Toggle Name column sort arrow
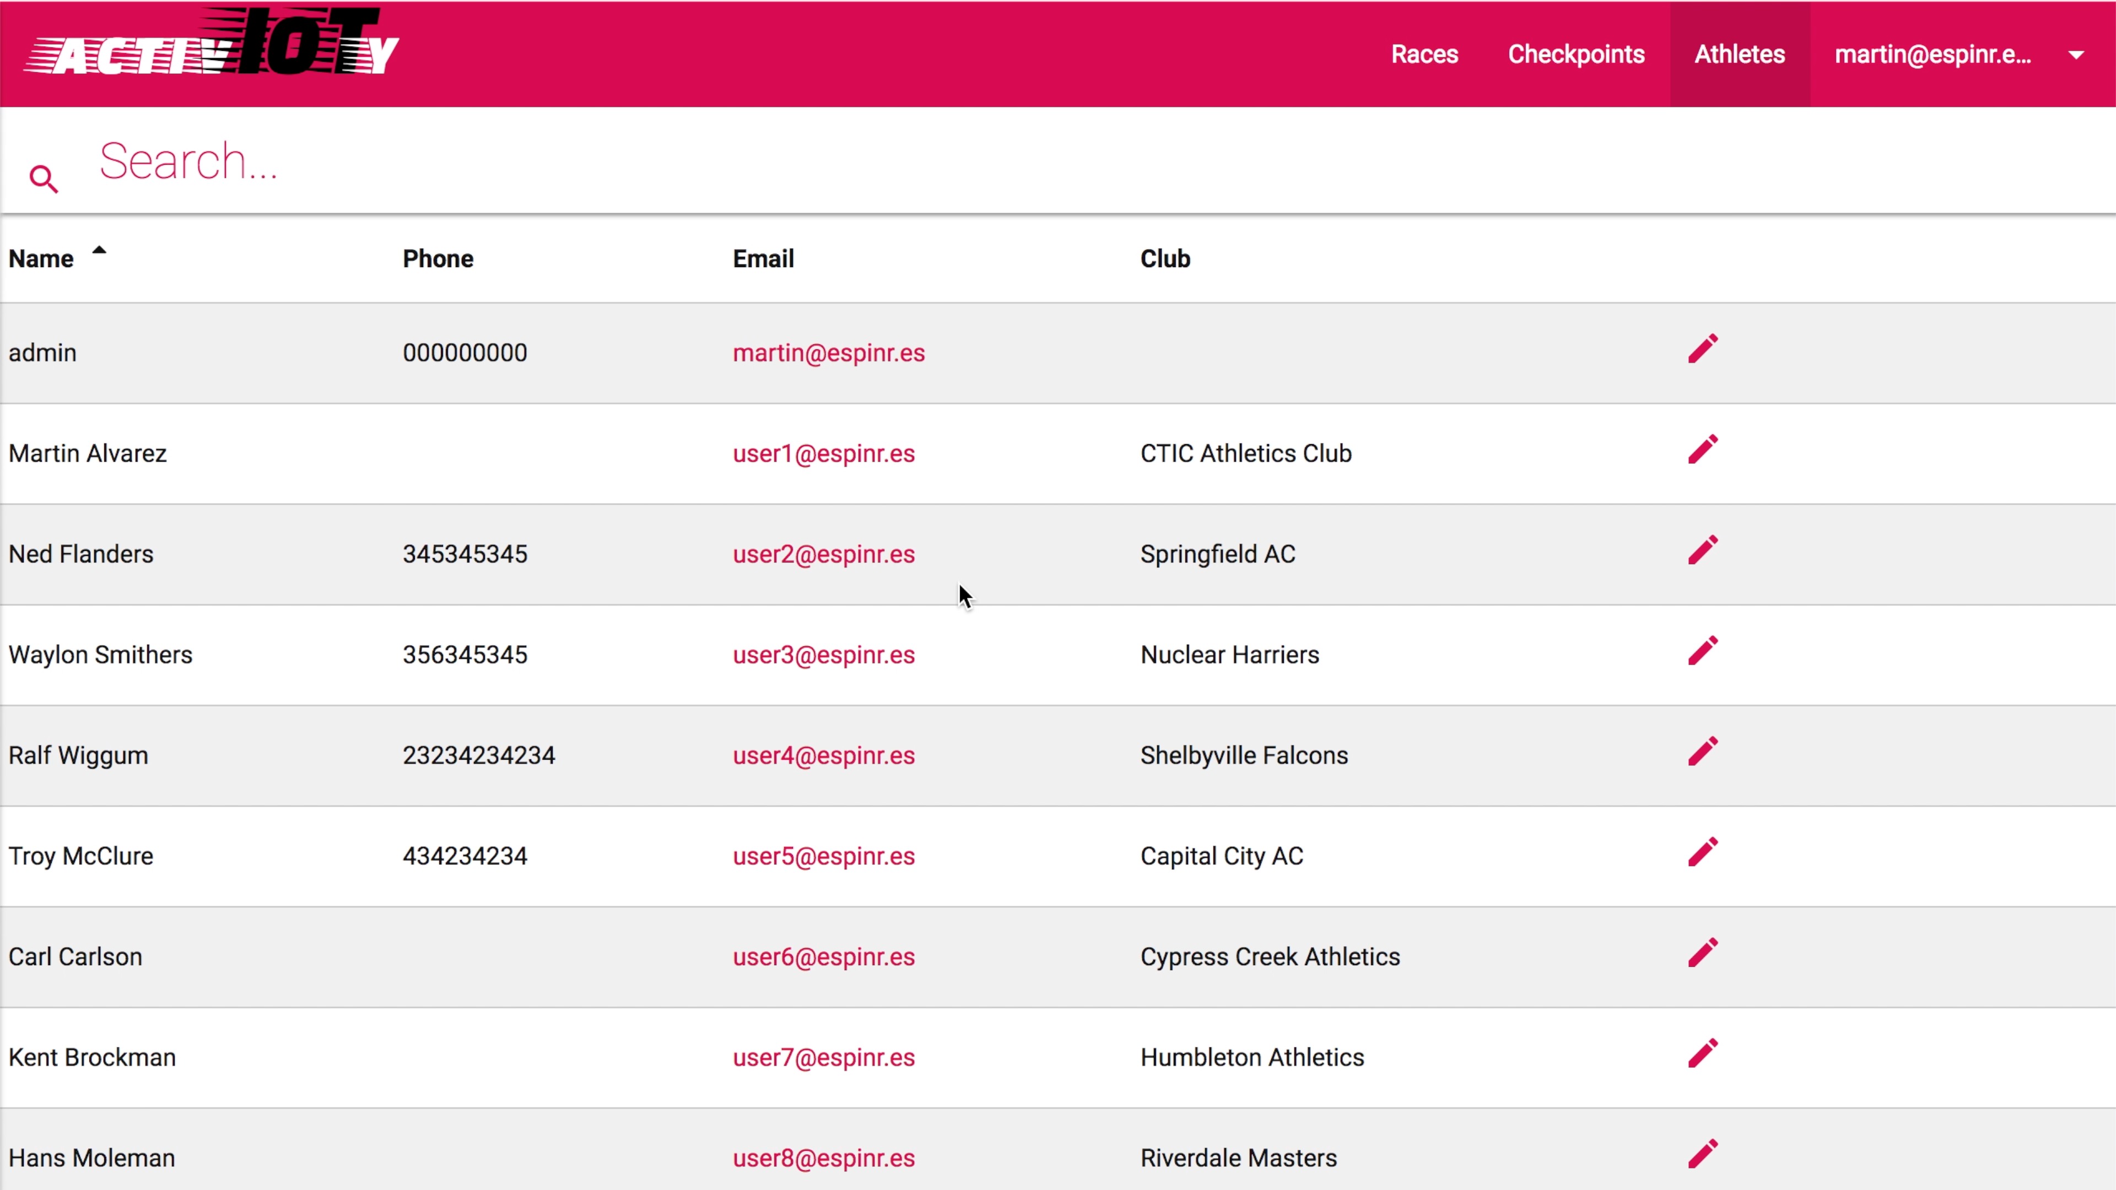Image resolution: width=2116 pixels, height=1190 pixels. [x=99, y=251]
